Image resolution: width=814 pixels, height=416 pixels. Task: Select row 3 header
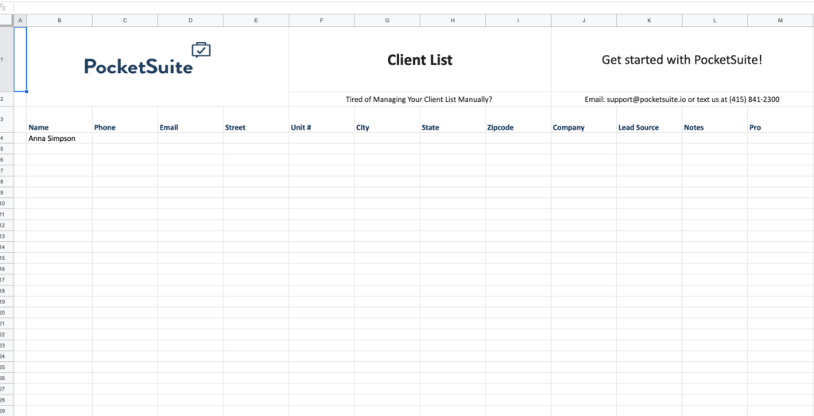pos(6,119)
